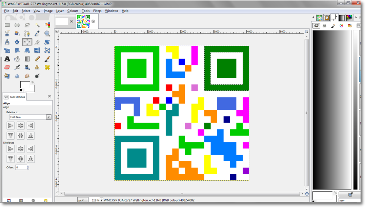Select the Paintbrush tool

47,59
